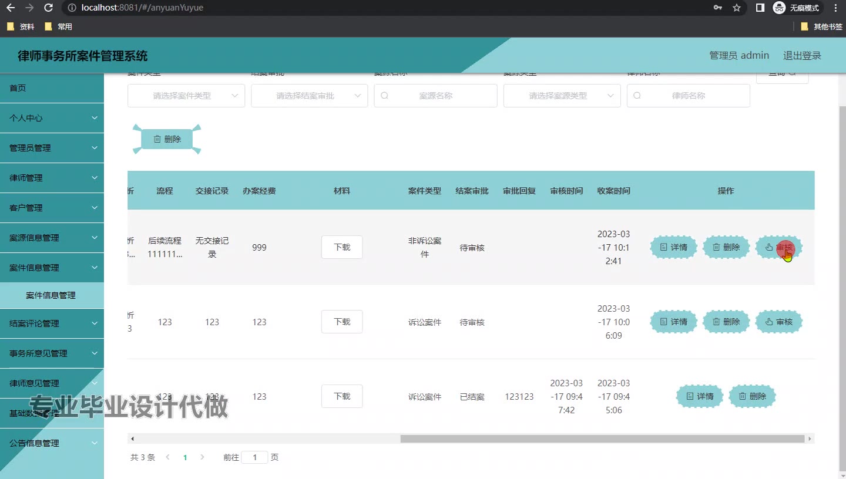
Task: Download materials for the 999 row
Action: 342,247
